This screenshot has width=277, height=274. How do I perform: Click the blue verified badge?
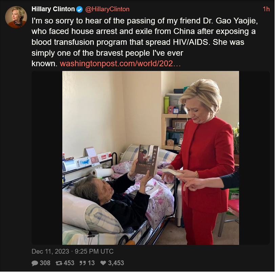tap(79, 9)
